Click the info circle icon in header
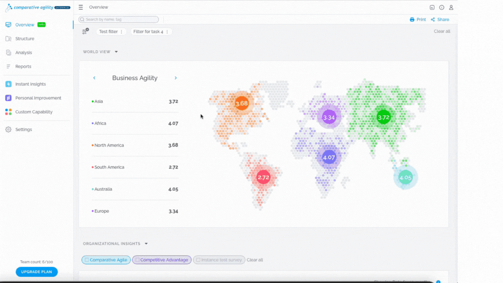The image size is (503, 283). point(442,7)
